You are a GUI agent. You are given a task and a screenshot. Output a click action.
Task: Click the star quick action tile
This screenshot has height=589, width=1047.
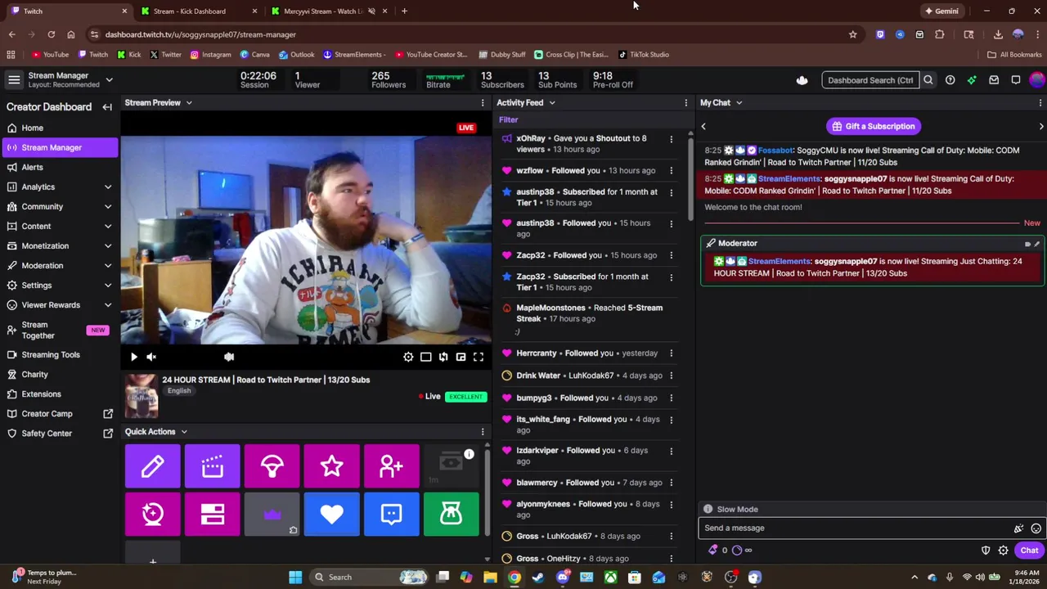tap(332, 466)
